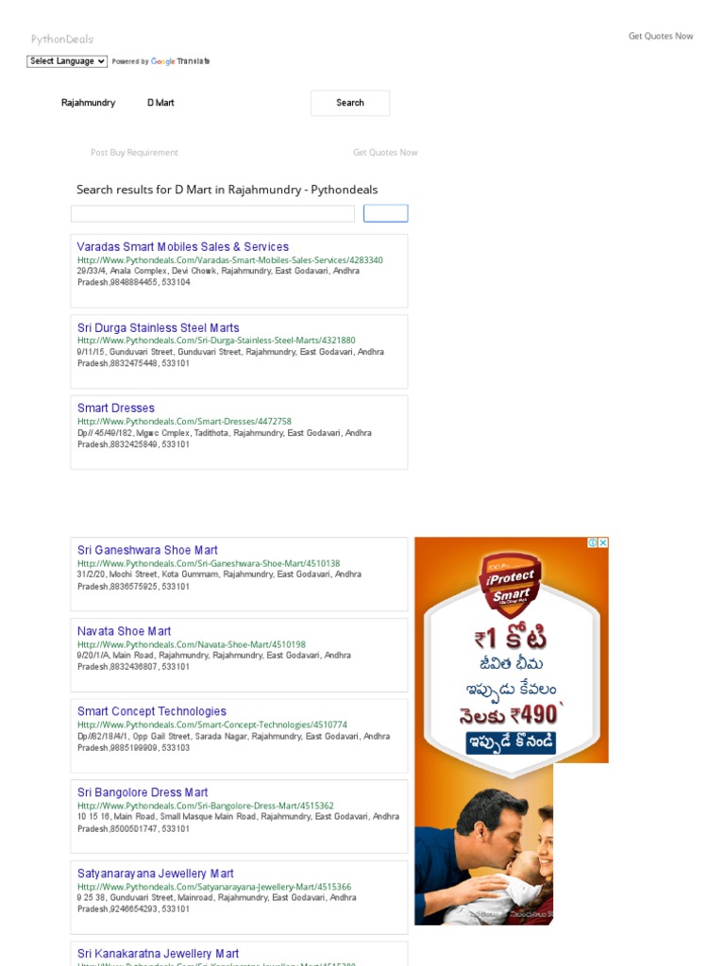
Task: Click the Rajahmundry city field
Action: click(88, 103)
